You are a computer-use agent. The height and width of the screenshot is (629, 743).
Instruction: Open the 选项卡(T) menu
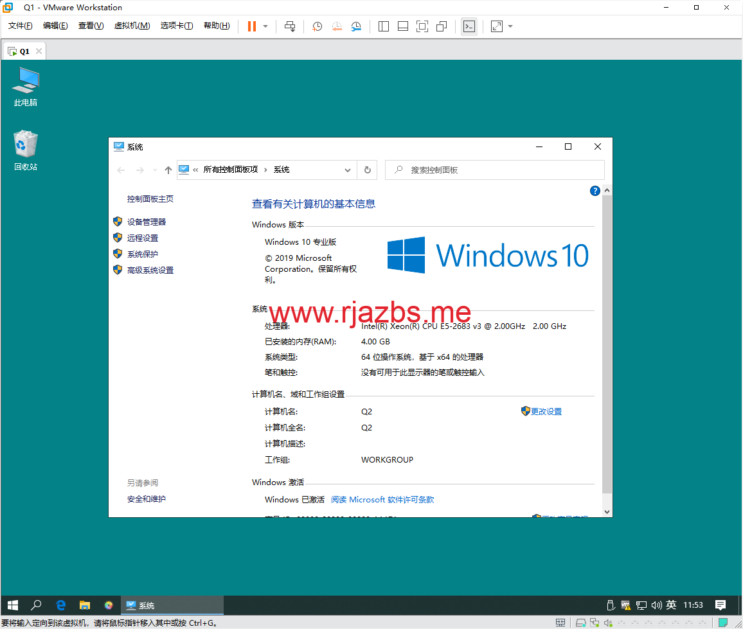pos(177,26)
